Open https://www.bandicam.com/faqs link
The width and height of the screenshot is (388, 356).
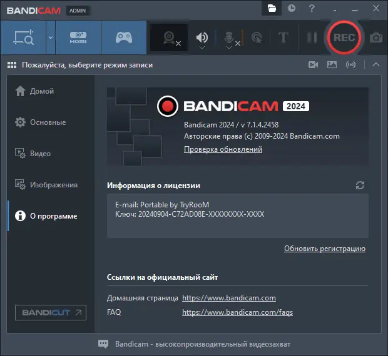click(x=238, y=312)
